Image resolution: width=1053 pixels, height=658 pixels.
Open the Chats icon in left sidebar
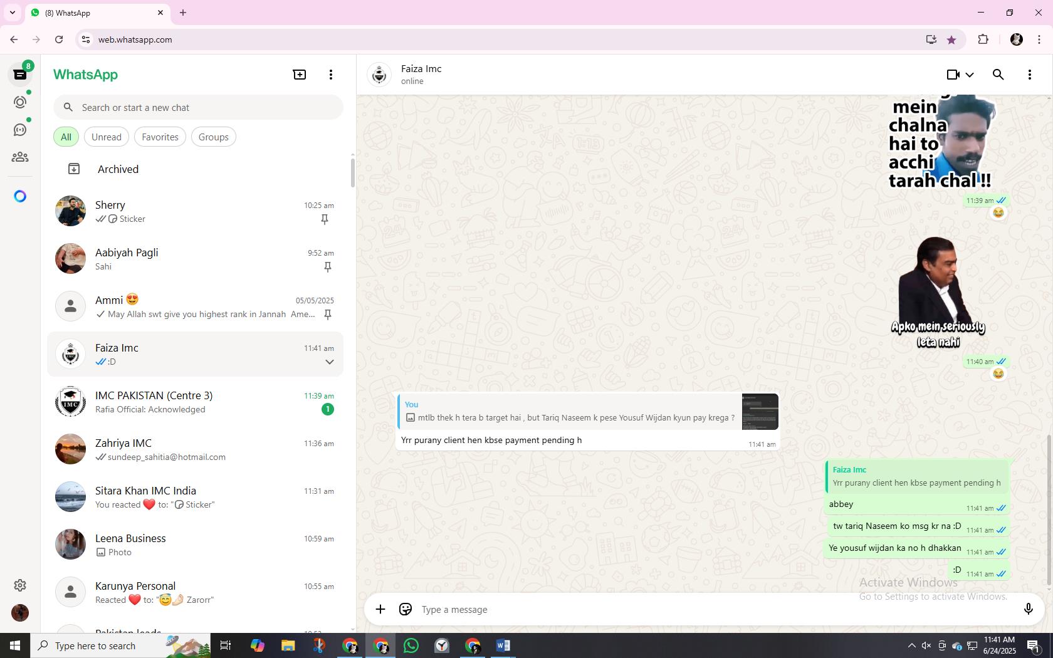20,75
